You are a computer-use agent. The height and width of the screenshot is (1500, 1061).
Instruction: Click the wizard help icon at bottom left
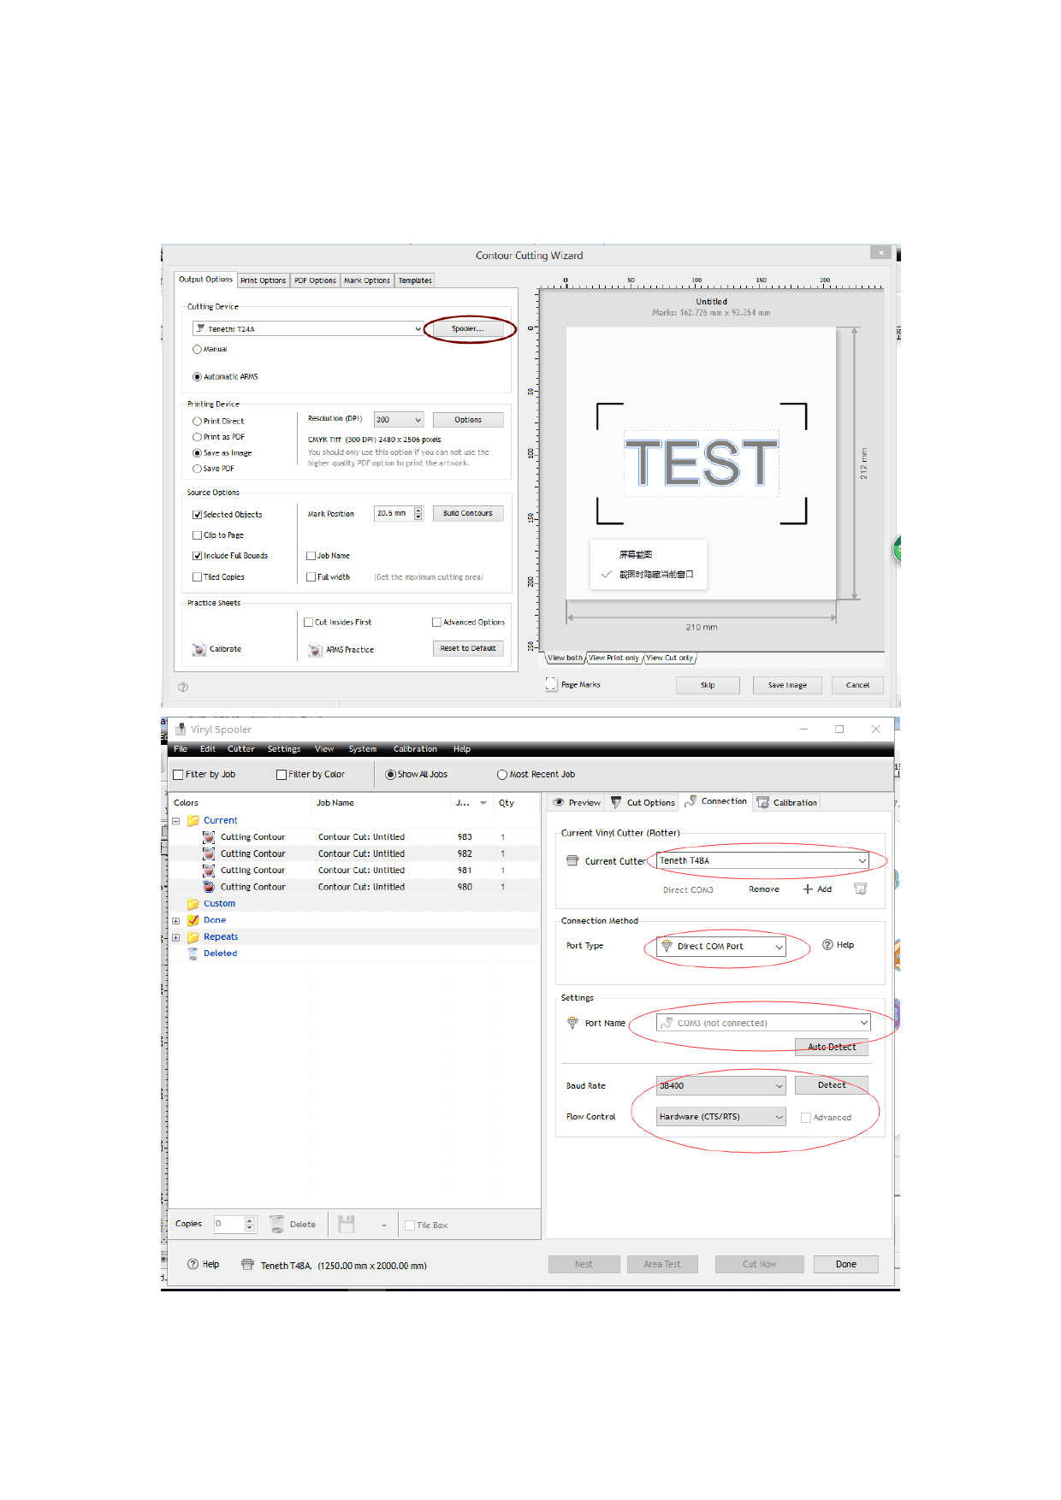[183, 687]
